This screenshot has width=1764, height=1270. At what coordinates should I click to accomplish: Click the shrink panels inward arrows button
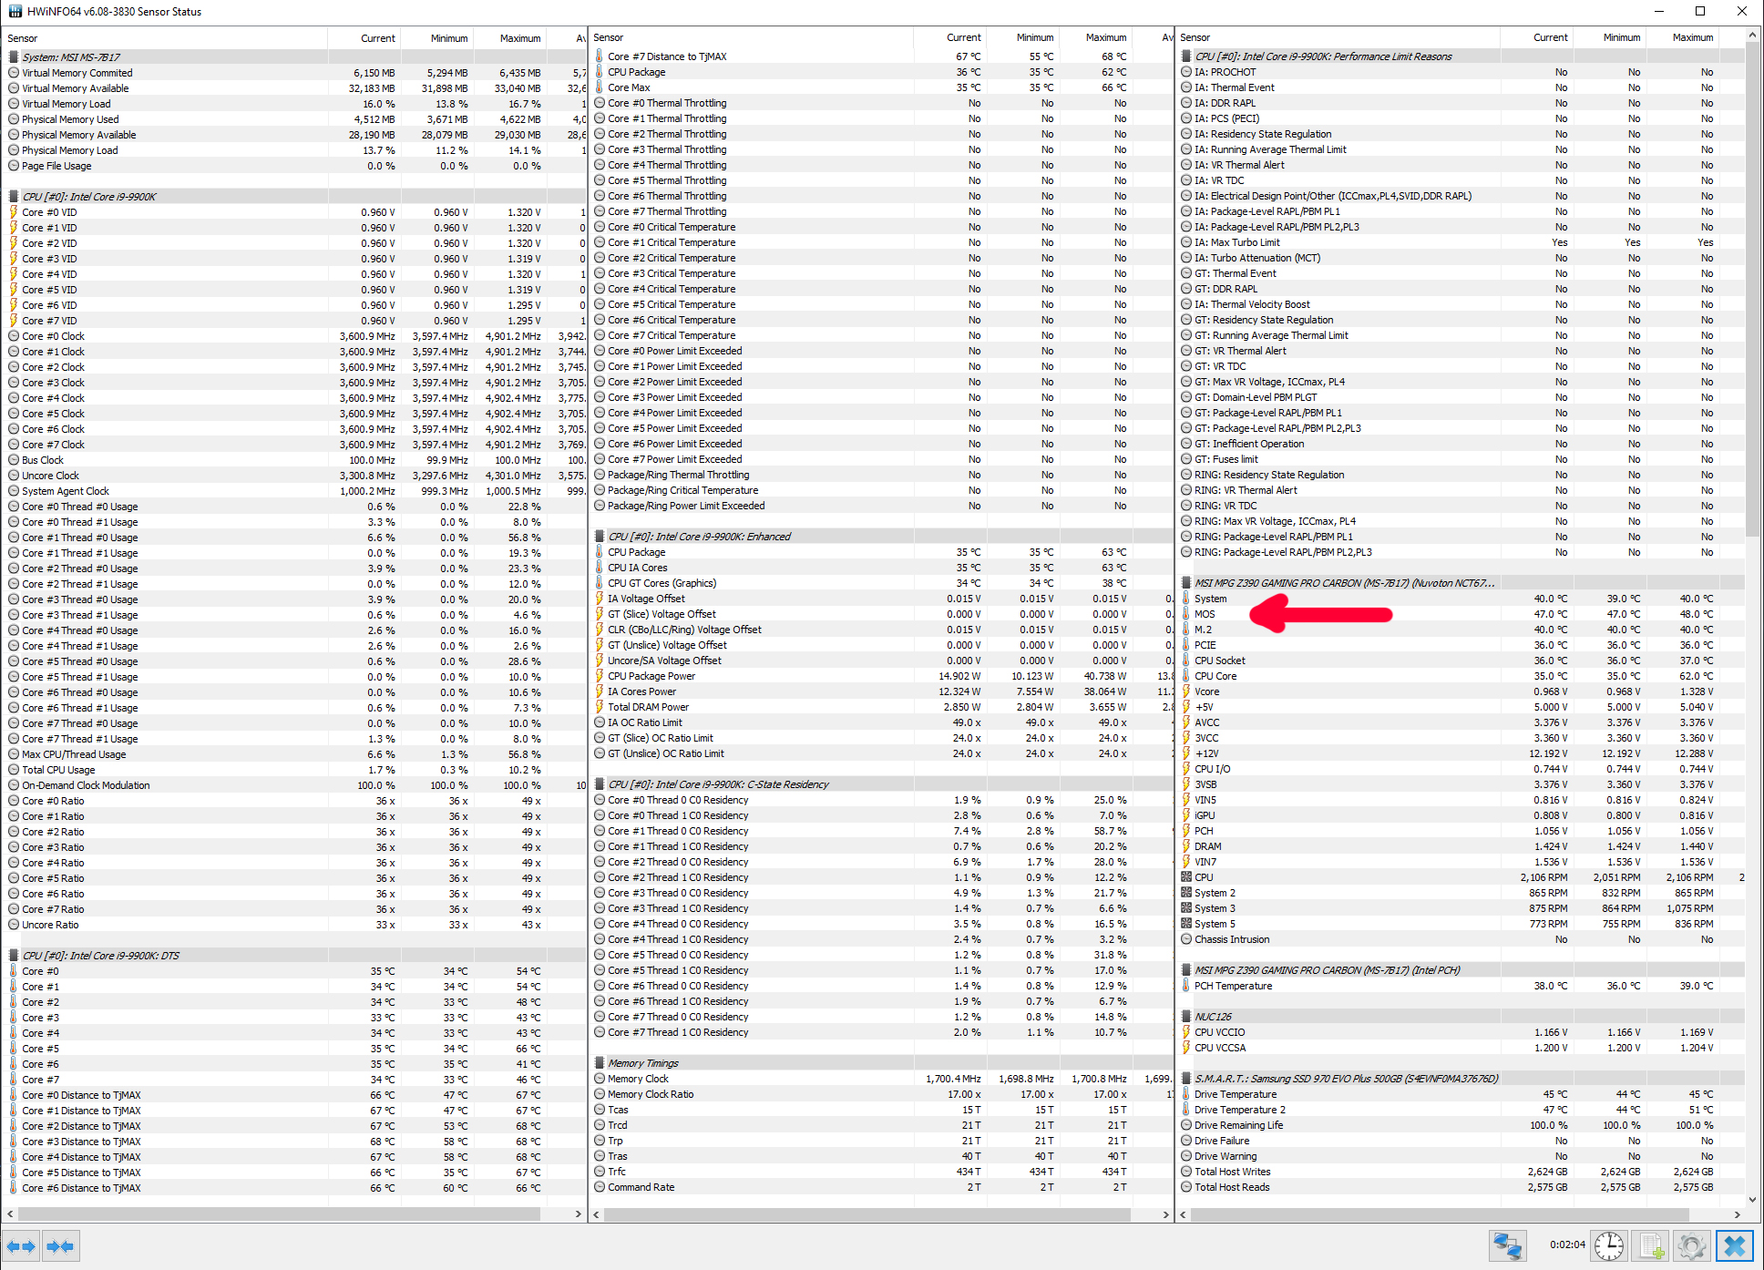click(x=60, y=1246)
